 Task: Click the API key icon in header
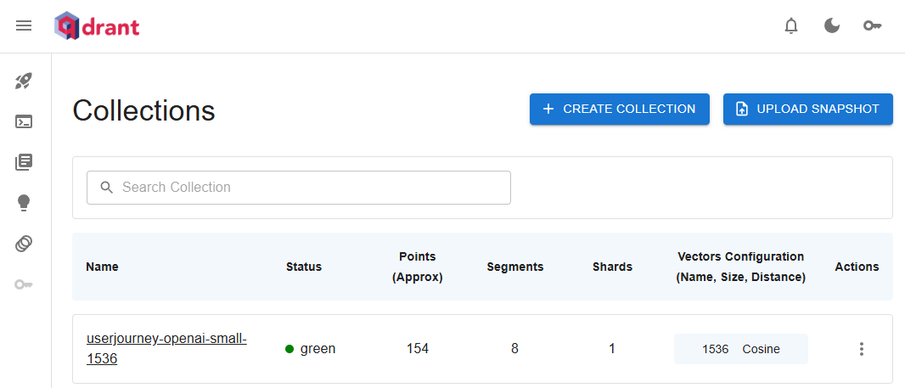pos(873,25)
